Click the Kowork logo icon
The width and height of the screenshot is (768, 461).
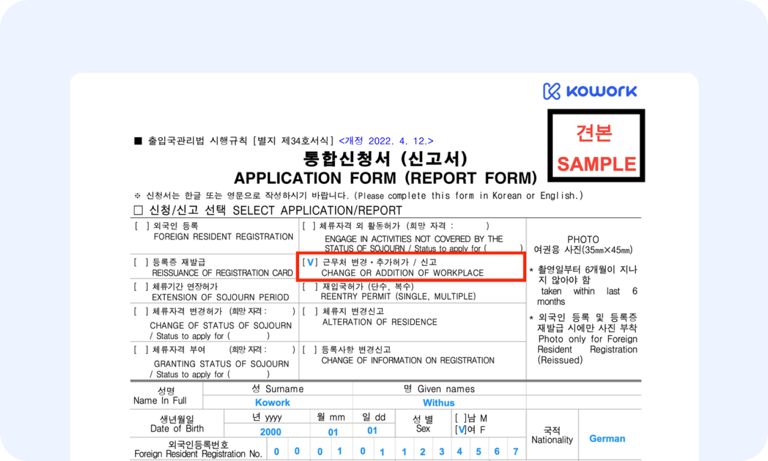coord(552,92)
